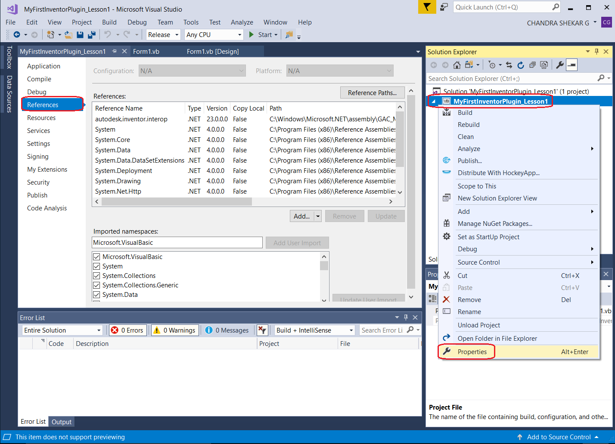
Task: Click the Home icon in Solution Explorer
Action: point(457,65)
